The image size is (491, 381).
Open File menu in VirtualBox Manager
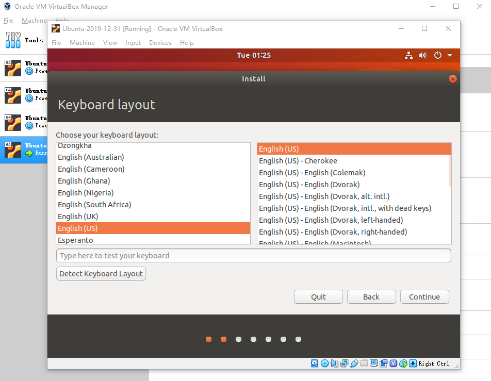point(8,20)
